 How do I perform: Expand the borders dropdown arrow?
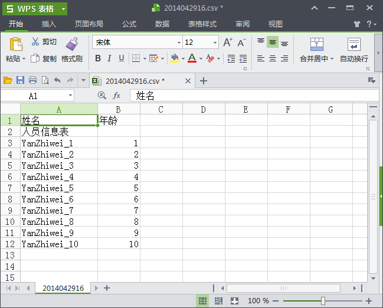(145, 58)
